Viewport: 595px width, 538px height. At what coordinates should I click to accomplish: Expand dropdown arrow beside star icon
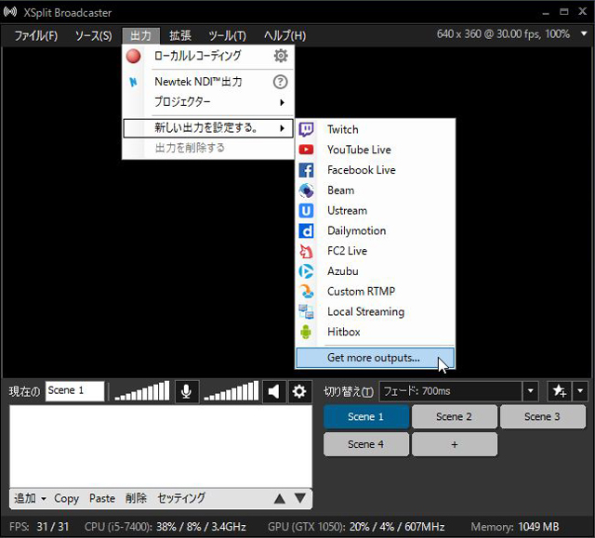click(580, 390)
